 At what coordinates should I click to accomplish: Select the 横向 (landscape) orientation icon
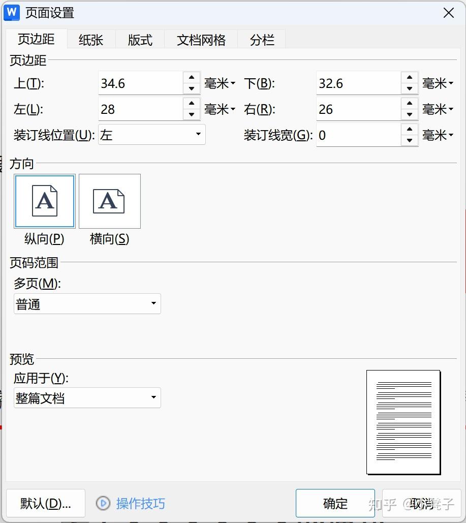[x=109, y=201]
